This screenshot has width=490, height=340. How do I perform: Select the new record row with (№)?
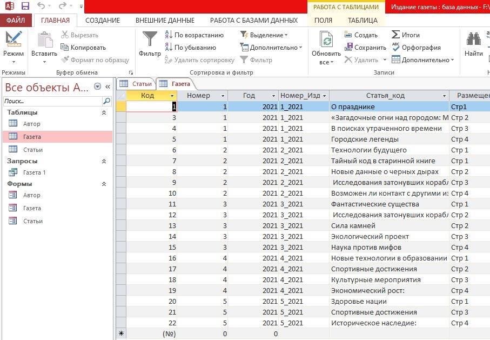click(x=169, y=334)
